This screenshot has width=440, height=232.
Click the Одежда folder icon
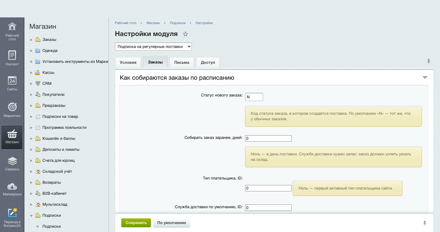coord(38,50)
